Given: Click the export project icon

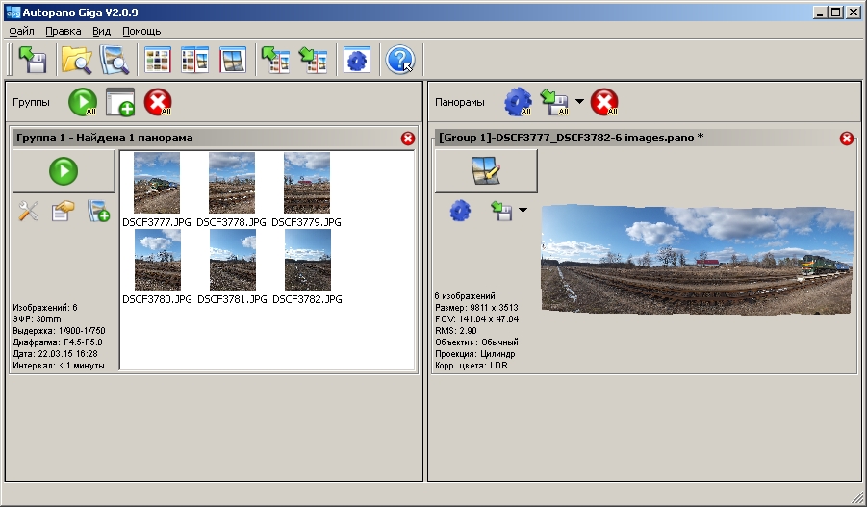Looking at the screenshot, I should pyautogui.click(x=313, y=60).
